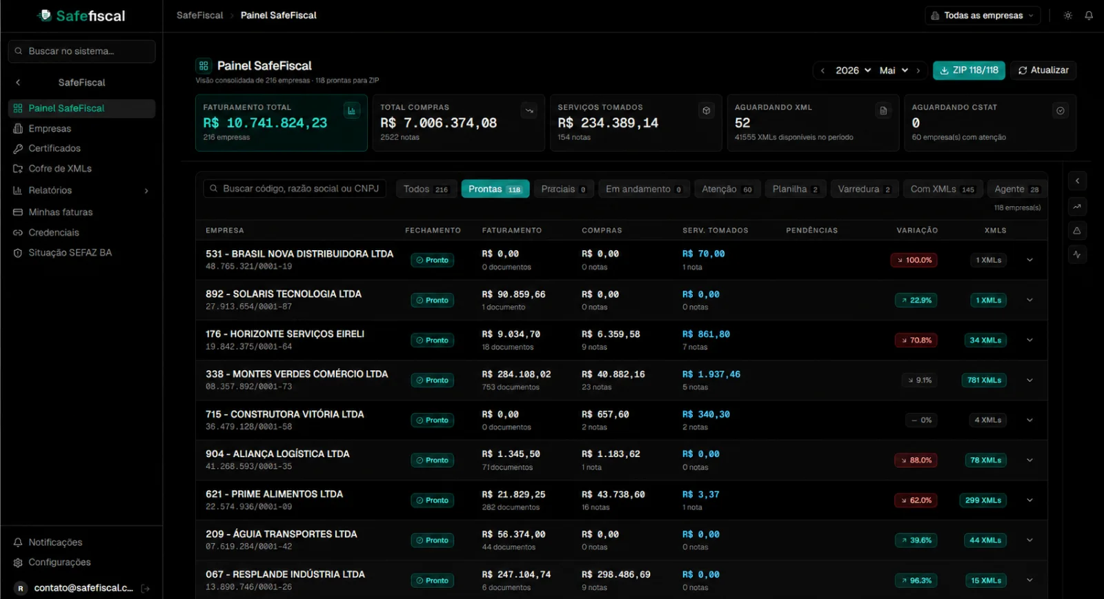The width and height of the screenshot is (1104, 599).
Task: Click SafeFiscal breadcrumb link
Action: pyautogui.click(x=200, y=15)
